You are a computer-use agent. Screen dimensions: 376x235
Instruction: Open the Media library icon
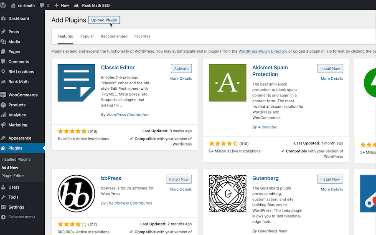point(3,42)
